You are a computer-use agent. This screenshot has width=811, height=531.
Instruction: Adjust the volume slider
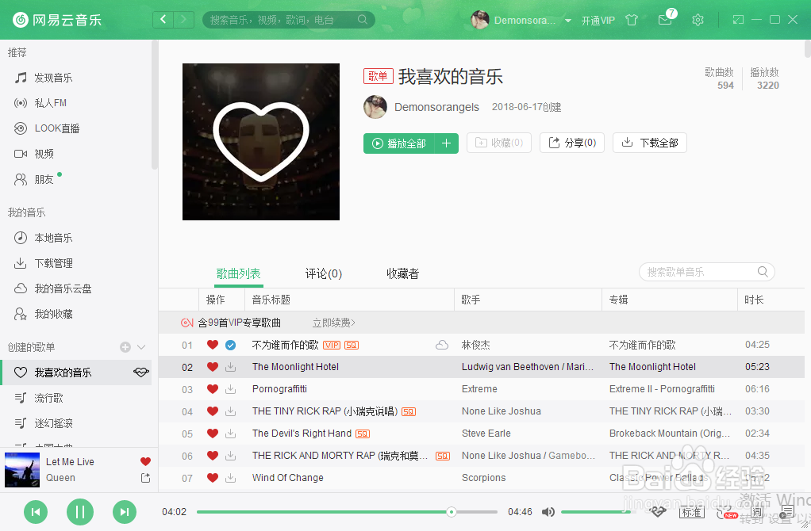598,512
